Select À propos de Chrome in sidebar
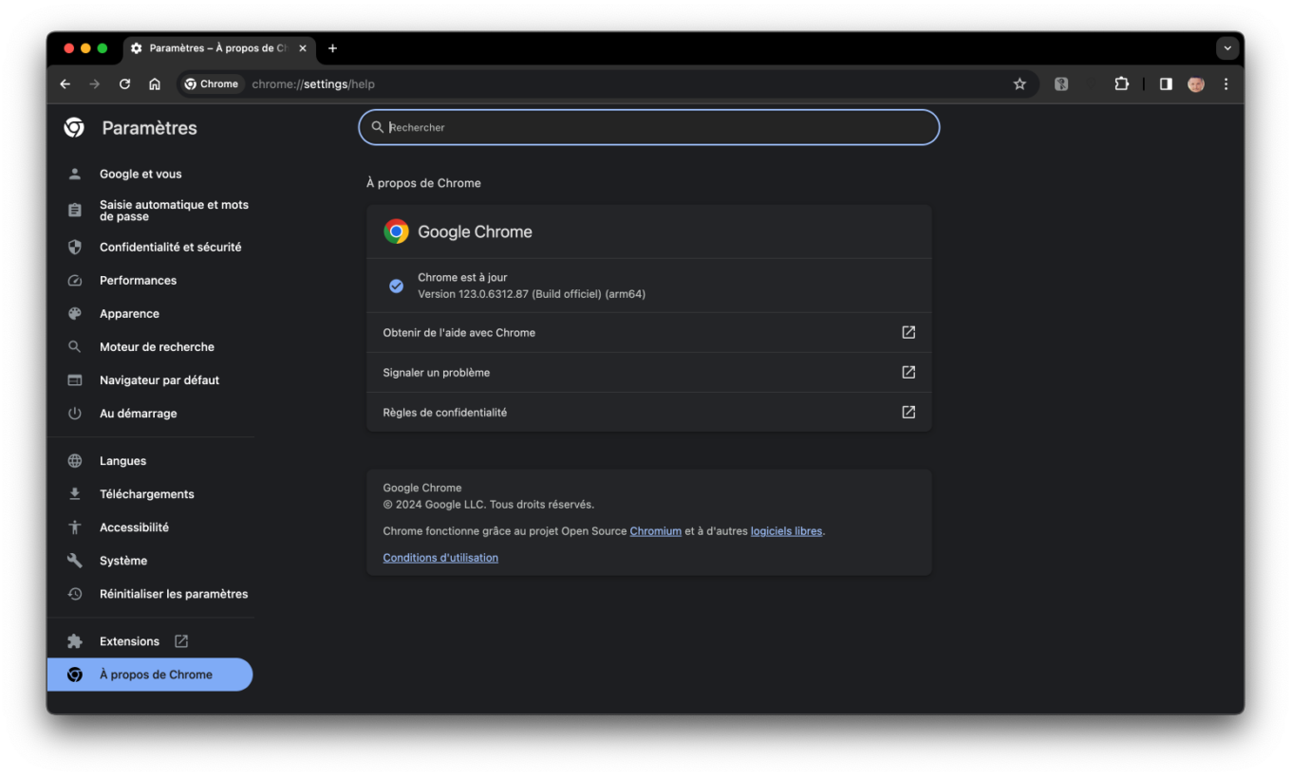 pos(150,674)
